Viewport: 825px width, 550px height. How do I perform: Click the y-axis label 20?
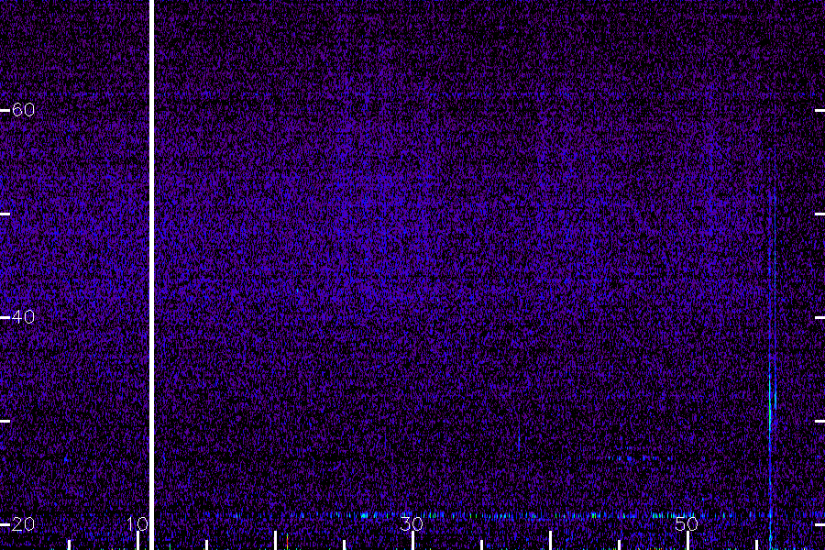coord(23,524)
